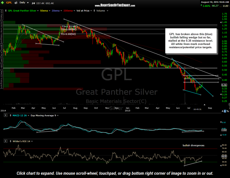Click the scale arrow next to 0.29
This screenshot has width=230, height=178.
(221, 94)
